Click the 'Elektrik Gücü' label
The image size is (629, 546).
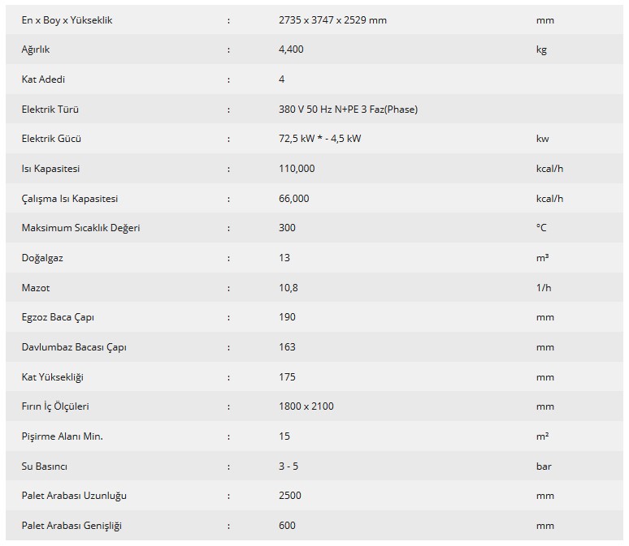[51, 139]
